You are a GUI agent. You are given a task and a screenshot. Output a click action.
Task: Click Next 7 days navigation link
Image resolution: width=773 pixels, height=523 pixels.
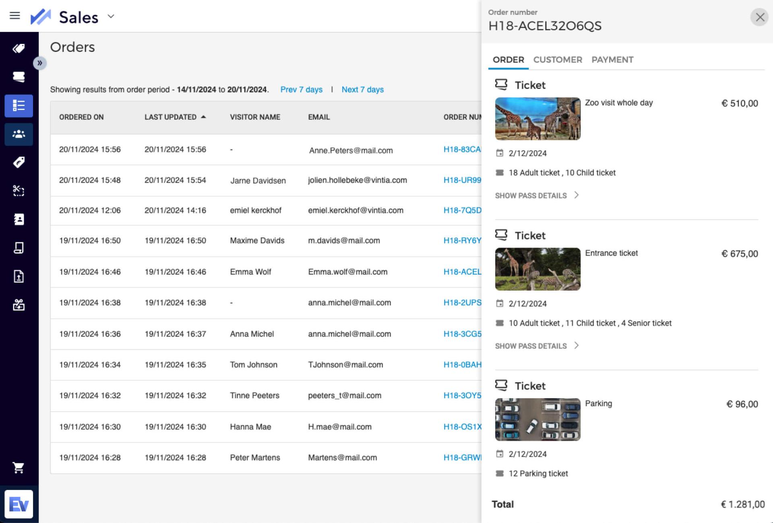tap(362, 90)
